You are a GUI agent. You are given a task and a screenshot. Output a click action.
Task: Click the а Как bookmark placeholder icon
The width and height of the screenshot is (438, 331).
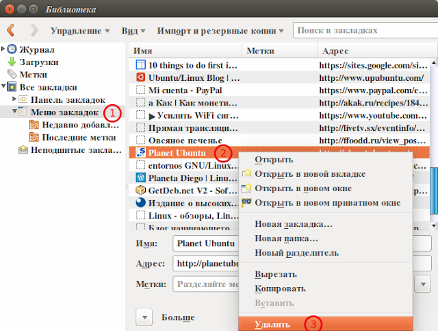[140, 103]
